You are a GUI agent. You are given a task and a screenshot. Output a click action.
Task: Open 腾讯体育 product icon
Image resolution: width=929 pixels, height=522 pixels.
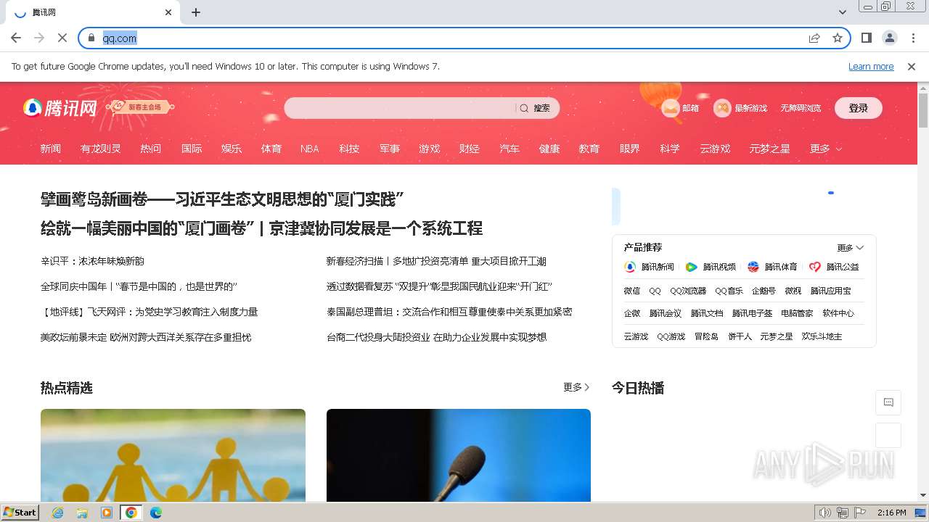pyautogui.click(x=753, y=267)
